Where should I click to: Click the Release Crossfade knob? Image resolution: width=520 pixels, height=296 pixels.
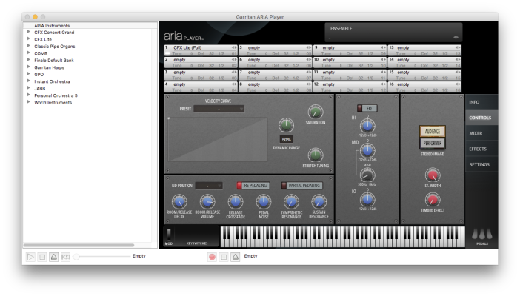click(x=236, y=201)
